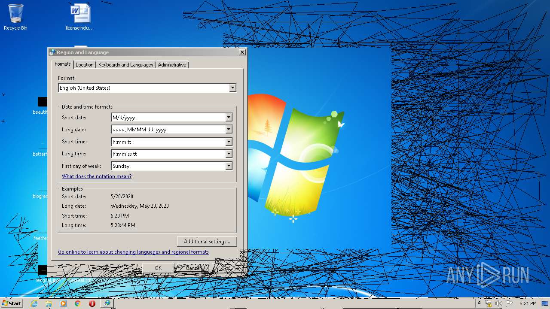Show hidden tray icons arrow
This screenshot has width=550, height=309.
click(479, 303)
